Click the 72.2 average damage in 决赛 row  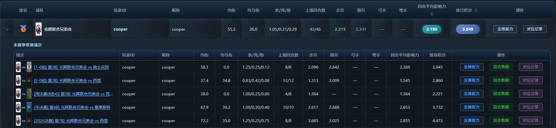pos(204,121)
